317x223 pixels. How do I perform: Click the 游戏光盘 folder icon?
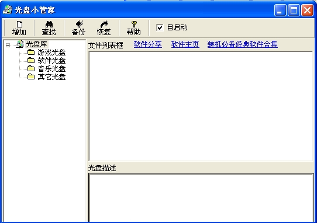tap(31, 53)
